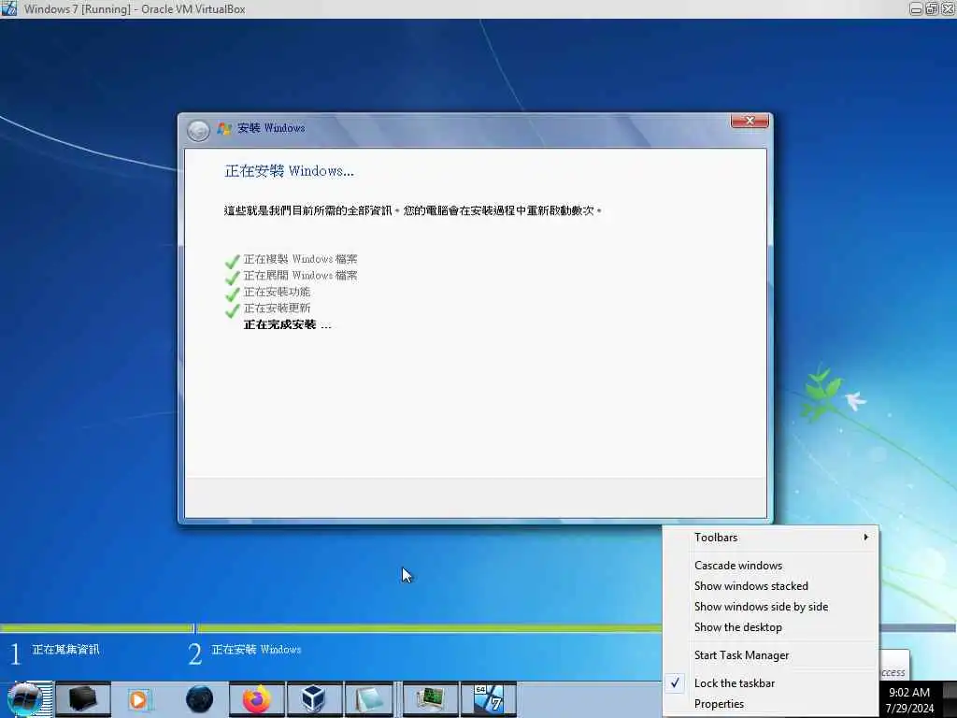
Task: Click the bold '正在完成安裝' step
Action: (287, 324)
